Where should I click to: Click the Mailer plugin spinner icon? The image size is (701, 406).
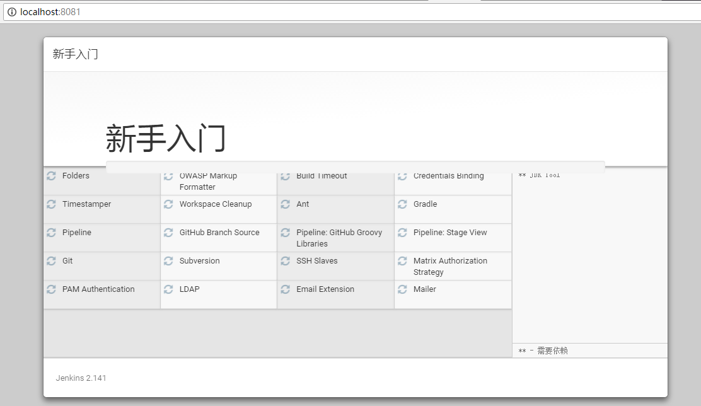403,289
